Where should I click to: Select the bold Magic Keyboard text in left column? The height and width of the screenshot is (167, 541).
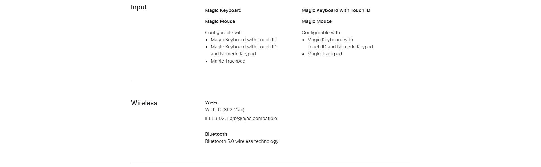click(x=223, y=10)
